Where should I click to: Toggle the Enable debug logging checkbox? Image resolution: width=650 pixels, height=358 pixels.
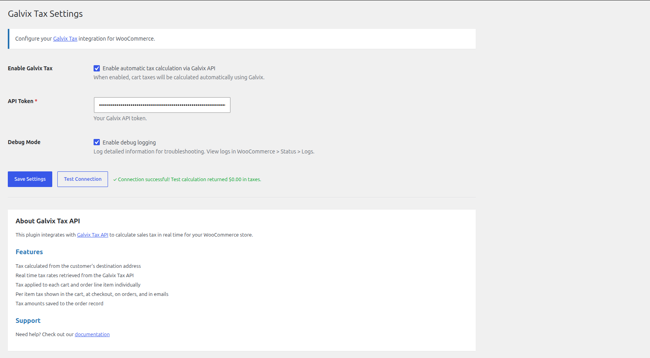(97, 142)
